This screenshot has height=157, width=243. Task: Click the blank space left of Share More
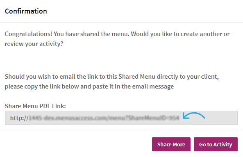click(77, 144)
